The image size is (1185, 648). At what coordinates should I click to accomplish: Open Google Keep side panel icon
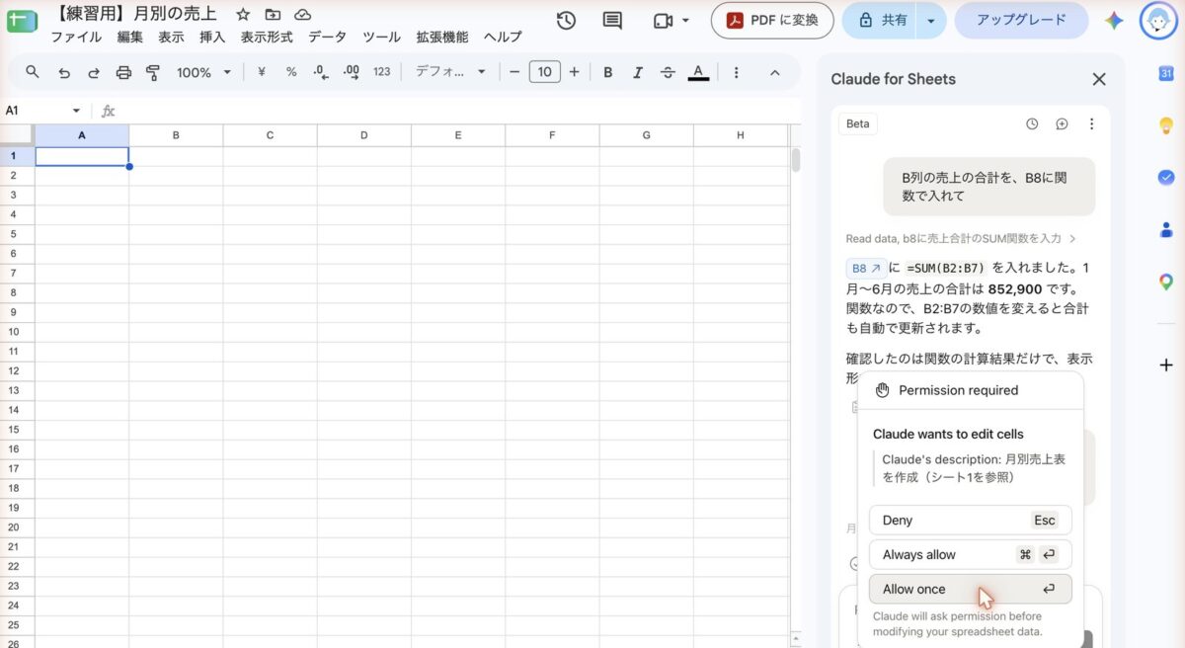coord(1165,125)
